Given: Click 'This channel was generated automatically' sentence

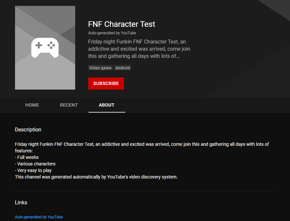Looking at the screenshot, I should [x=96, y=177].
